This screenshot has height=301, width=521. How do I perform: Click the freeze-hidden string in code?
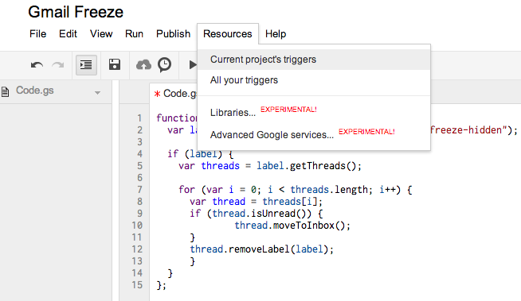469,129
